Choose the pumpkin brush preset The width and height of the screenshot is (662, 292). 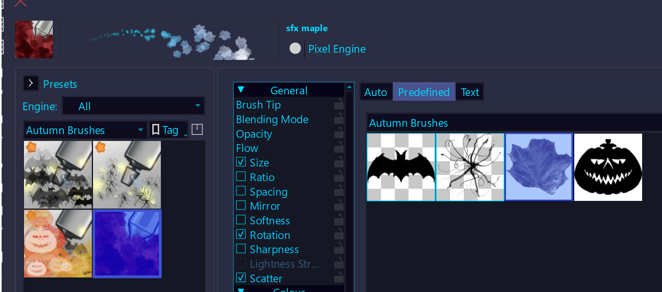58,243
